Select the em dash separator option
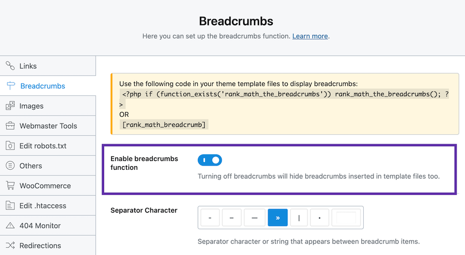 (x=254, y=218)
